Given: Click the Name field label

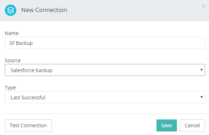Looking at the screenshot, I should (x=12, y=33).
